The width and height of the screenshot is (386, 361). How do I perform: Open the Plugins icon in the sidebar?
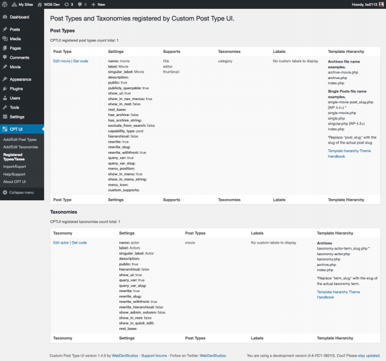pyautogui.click(x=5, y=89)
